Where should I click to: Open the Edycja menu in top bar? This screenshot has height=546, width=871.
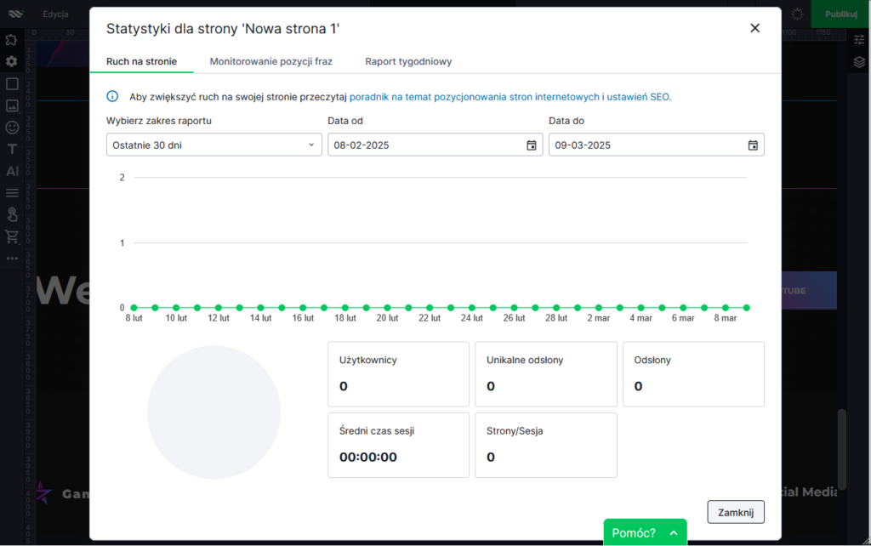(x=55, y=14)
